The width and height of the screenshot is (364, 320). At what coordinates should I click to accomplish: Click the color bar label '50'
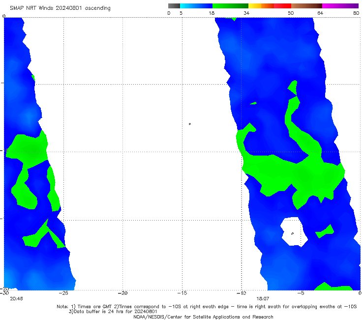pos(291,13)
